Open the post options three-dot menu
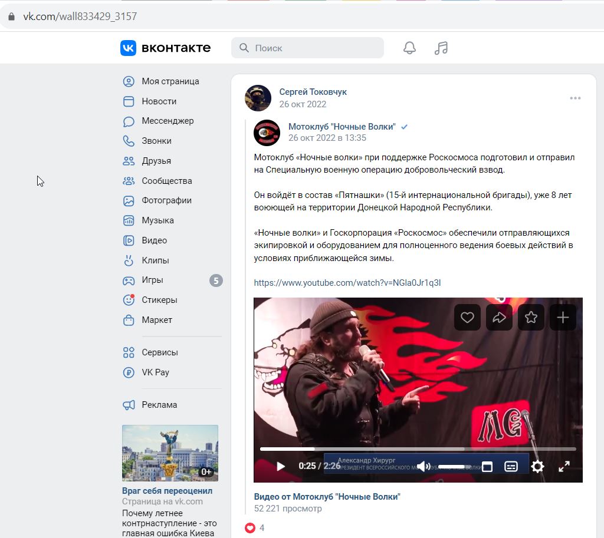Viewport: 604px width, 538px height. [575, 98]
